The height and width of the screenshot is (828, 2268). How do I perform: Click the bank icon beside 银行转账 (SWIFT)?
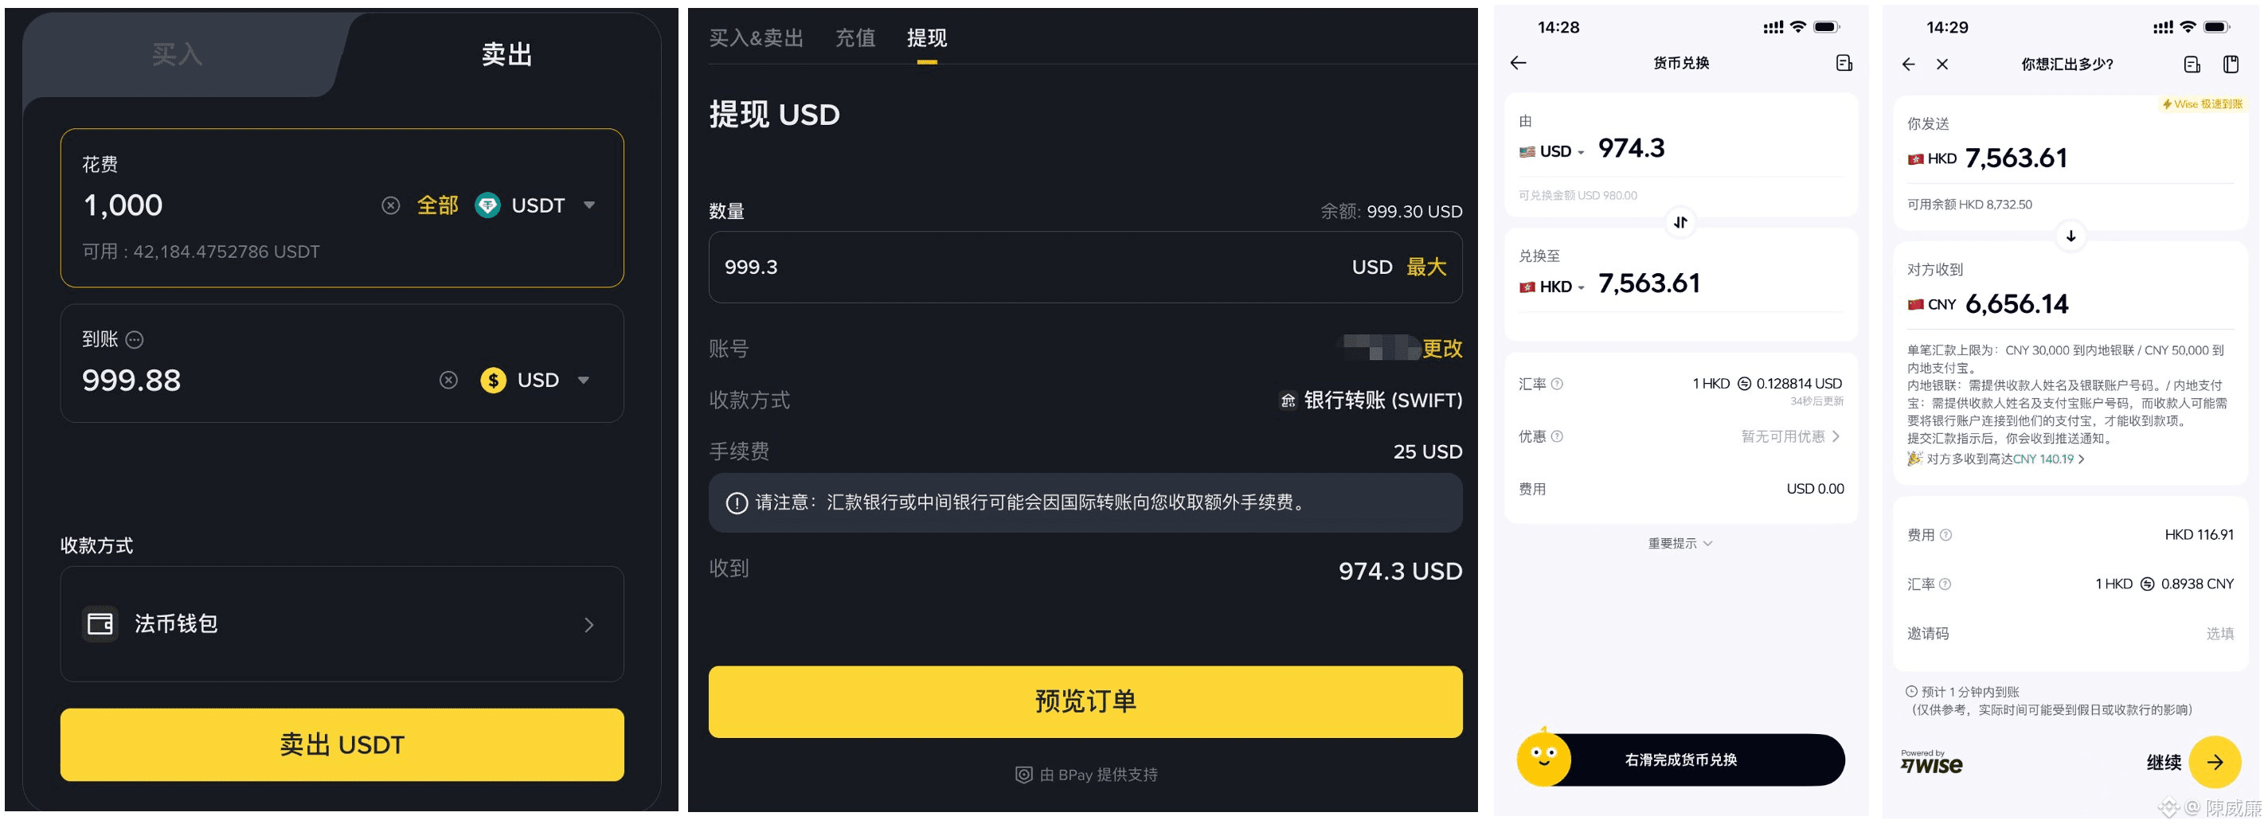click(1288, 400)
